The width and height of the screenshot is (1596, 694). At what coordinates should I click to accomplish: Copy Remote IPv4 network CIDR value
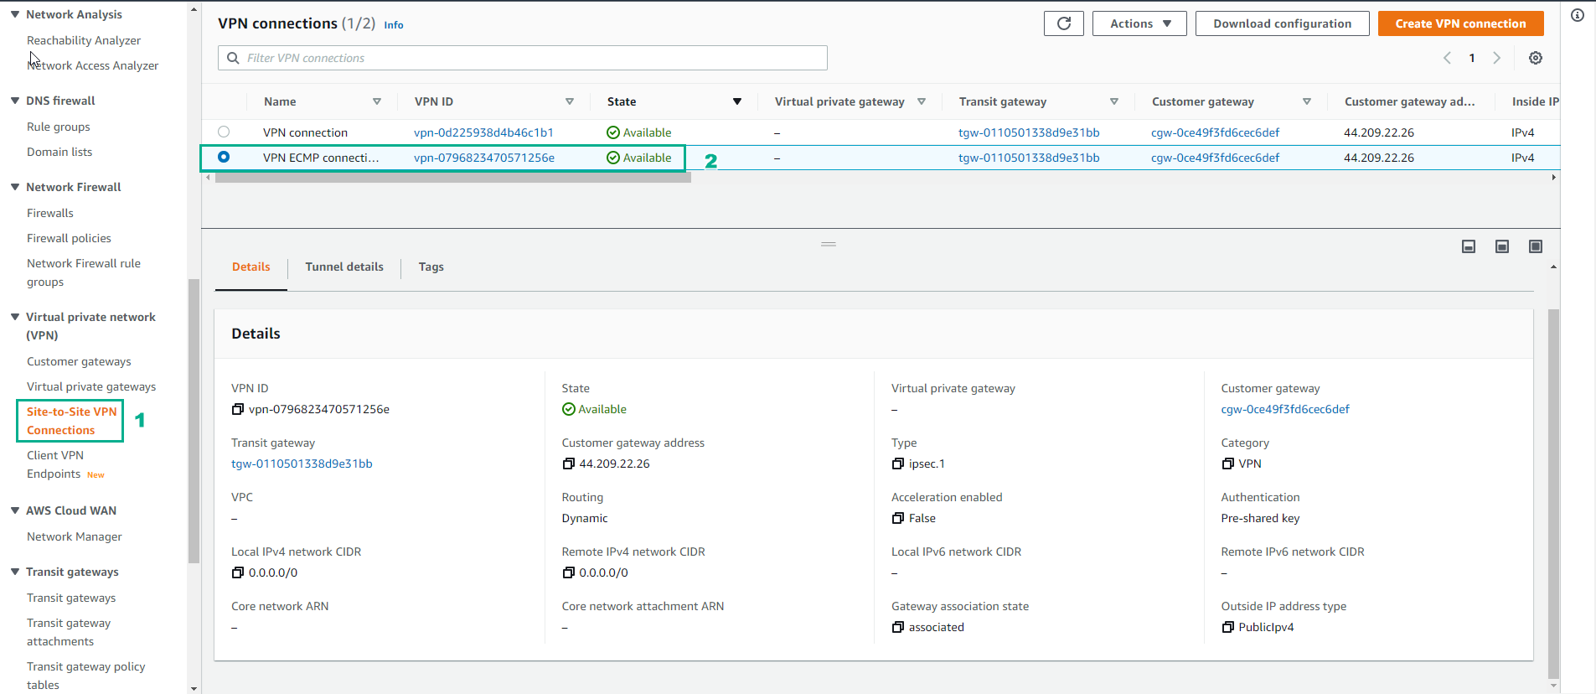tap(568, 572)
